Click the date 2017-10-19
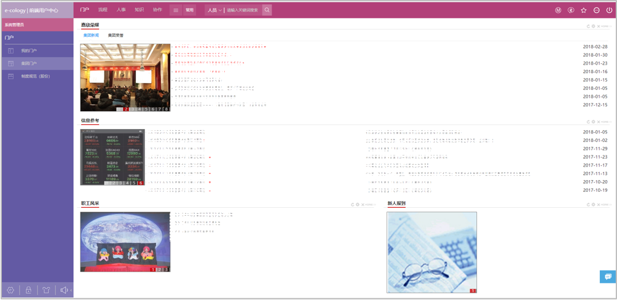The height and width of the screenshot is (300, 617). click(595, 190)
